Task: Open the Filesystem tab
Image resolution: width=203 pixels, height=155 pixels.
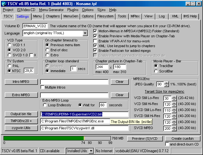Action: click(105, 16)
